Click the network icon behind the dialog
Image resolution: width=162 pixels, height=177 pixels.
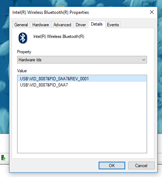click(3, 158)
